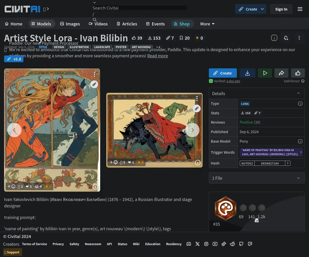
Task: Open the More navigation dropdown
Action: point(207,24)
